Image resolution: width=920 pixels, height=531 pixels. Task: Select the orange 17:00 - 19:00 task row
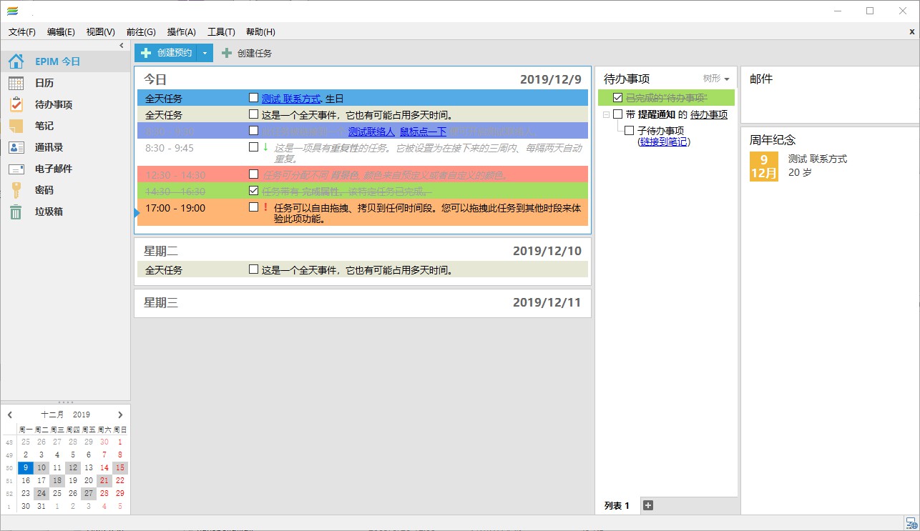pos(363,213)
